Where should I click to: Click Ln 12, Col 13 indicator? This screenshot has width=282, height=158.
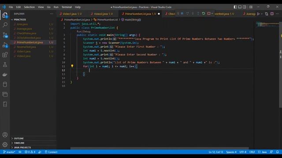[x=216, y=152]
